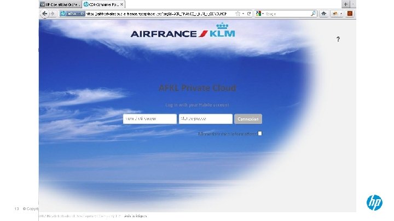Click the red square toolbar icon

(x=350, y=14)
